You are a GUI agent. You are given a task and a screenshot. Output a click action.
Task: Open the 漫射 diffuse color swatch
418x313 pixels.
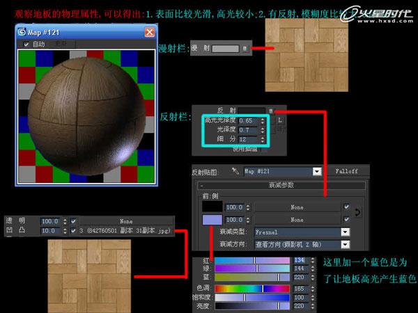[226, 49]
